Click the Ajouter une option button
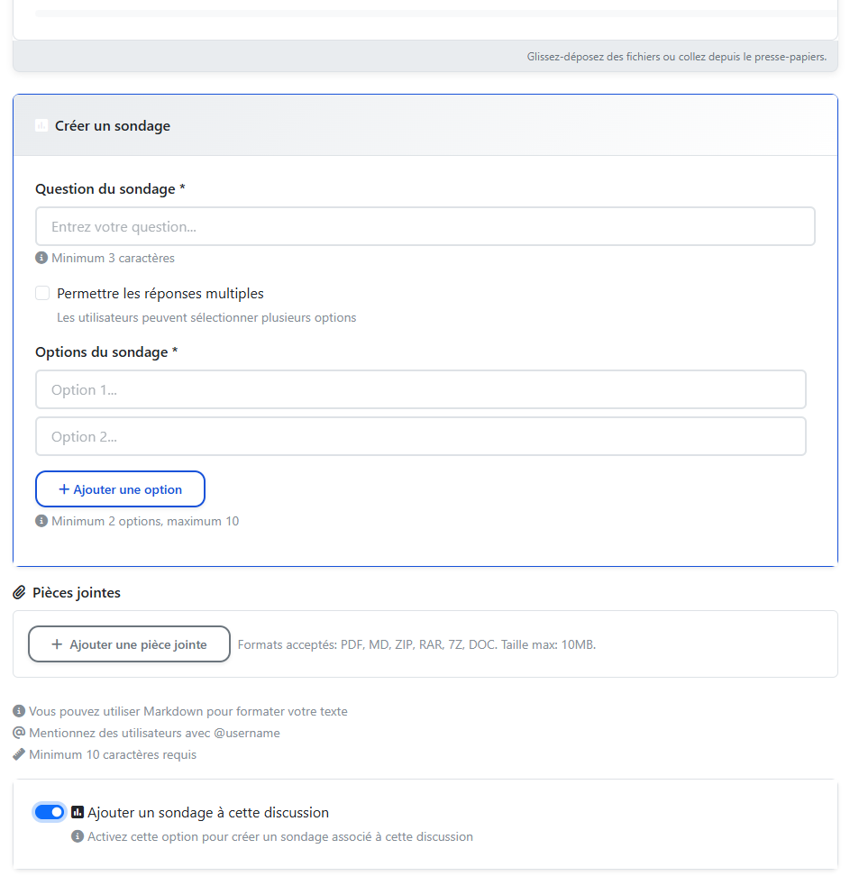Image resolution: width=850 pixels, height=876 pixels. 120,489
